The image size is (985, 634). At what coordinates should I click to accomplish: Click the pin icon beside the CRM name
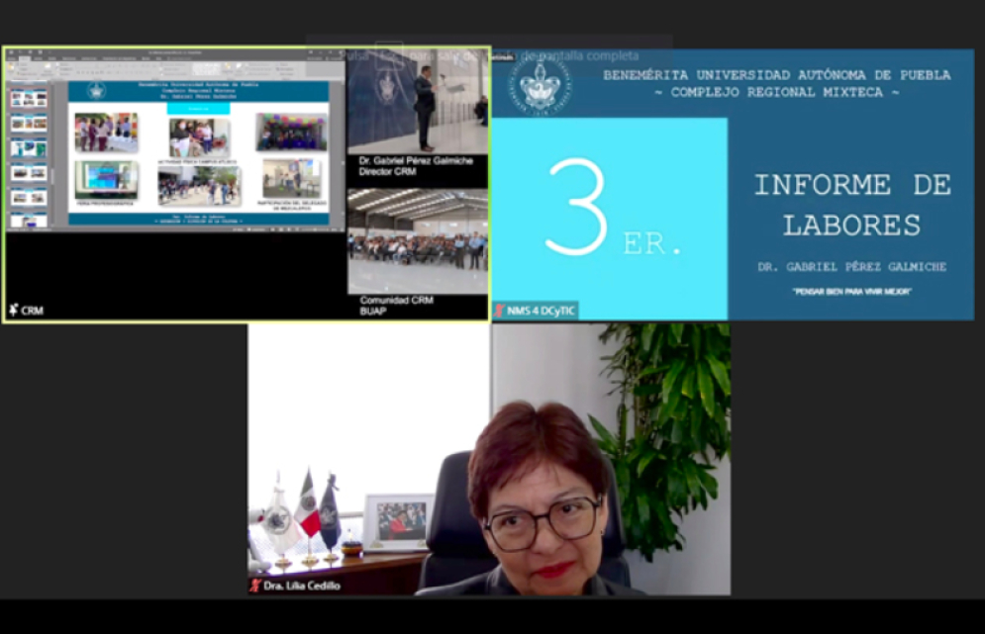click(14, 310)
